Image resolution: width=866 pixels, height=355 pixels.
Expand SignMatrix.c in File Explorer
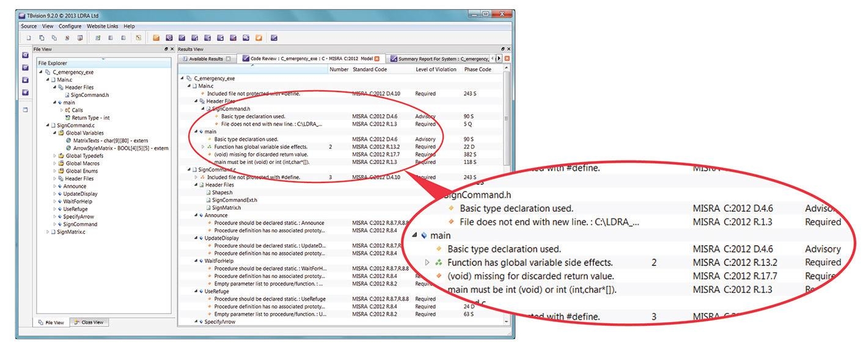click(48, 232)
